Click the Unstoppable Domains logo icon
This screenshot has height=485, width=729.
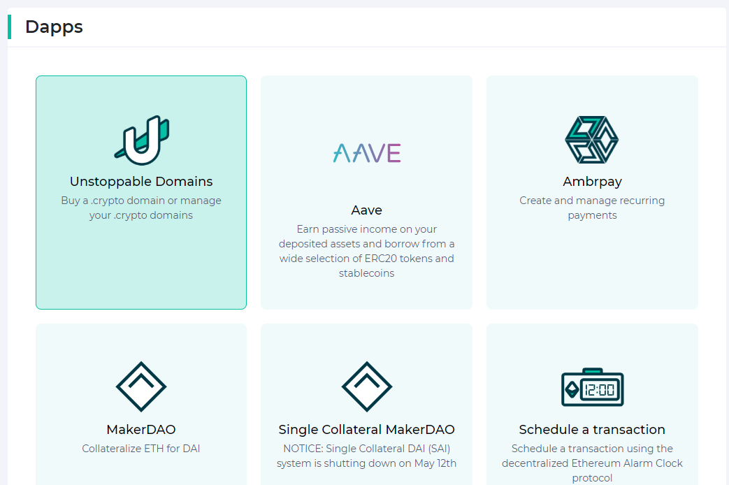(142, 140)
